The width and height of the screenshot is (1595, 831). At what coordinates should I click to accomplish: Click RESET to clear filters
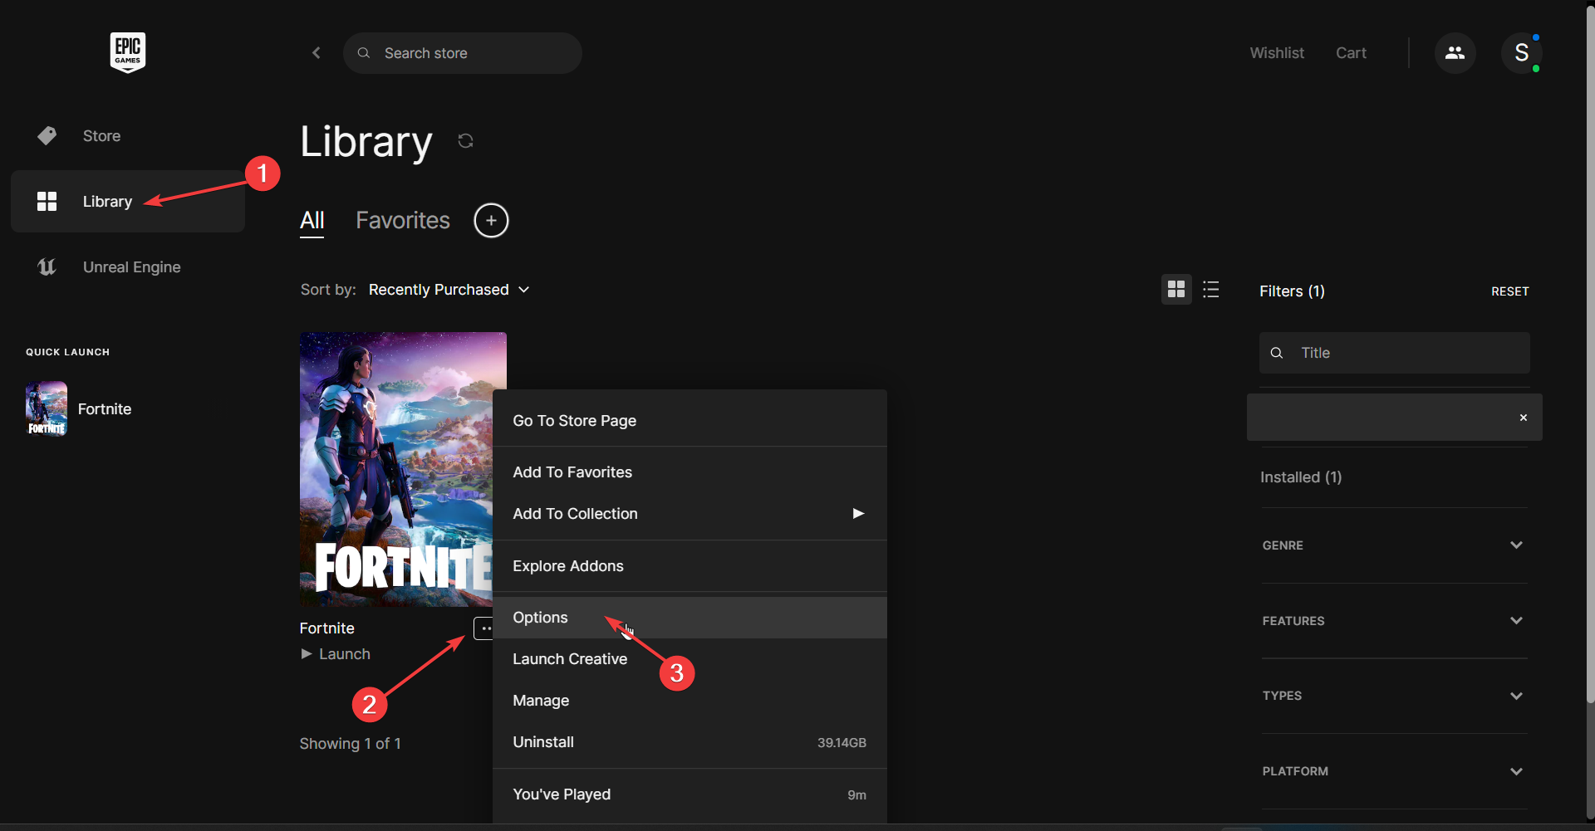click(x=1509, y=291)
